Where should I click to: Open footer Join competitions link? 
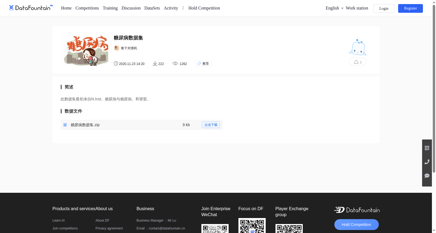pos(65,228)
